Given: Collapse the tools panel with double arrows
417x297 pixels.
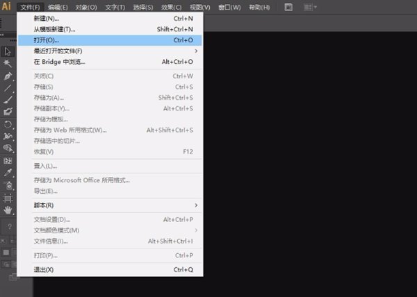Looking at the screenshot, I should pyautogui.click(x=2, y=35).
